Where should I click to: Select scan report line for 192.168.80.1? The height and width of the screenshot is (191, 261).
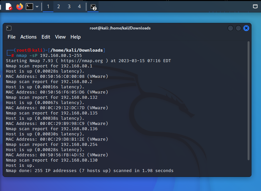(x=49, y=66)
